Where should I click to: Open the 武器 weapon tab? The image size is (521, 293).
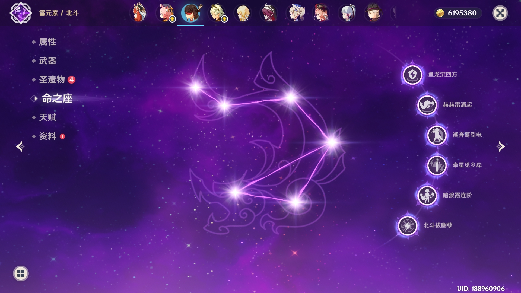47,61
